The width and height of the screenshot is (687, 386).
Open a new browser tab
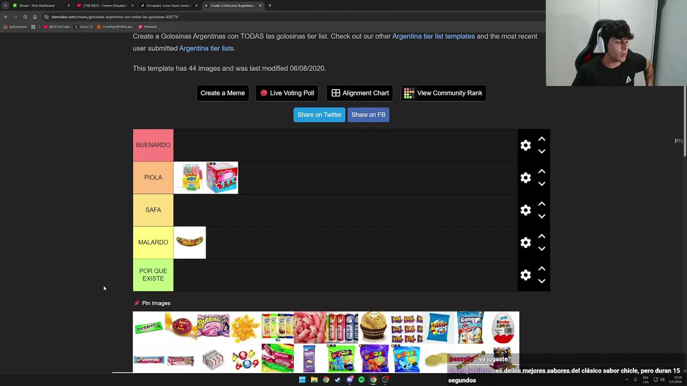coord(269,5)
